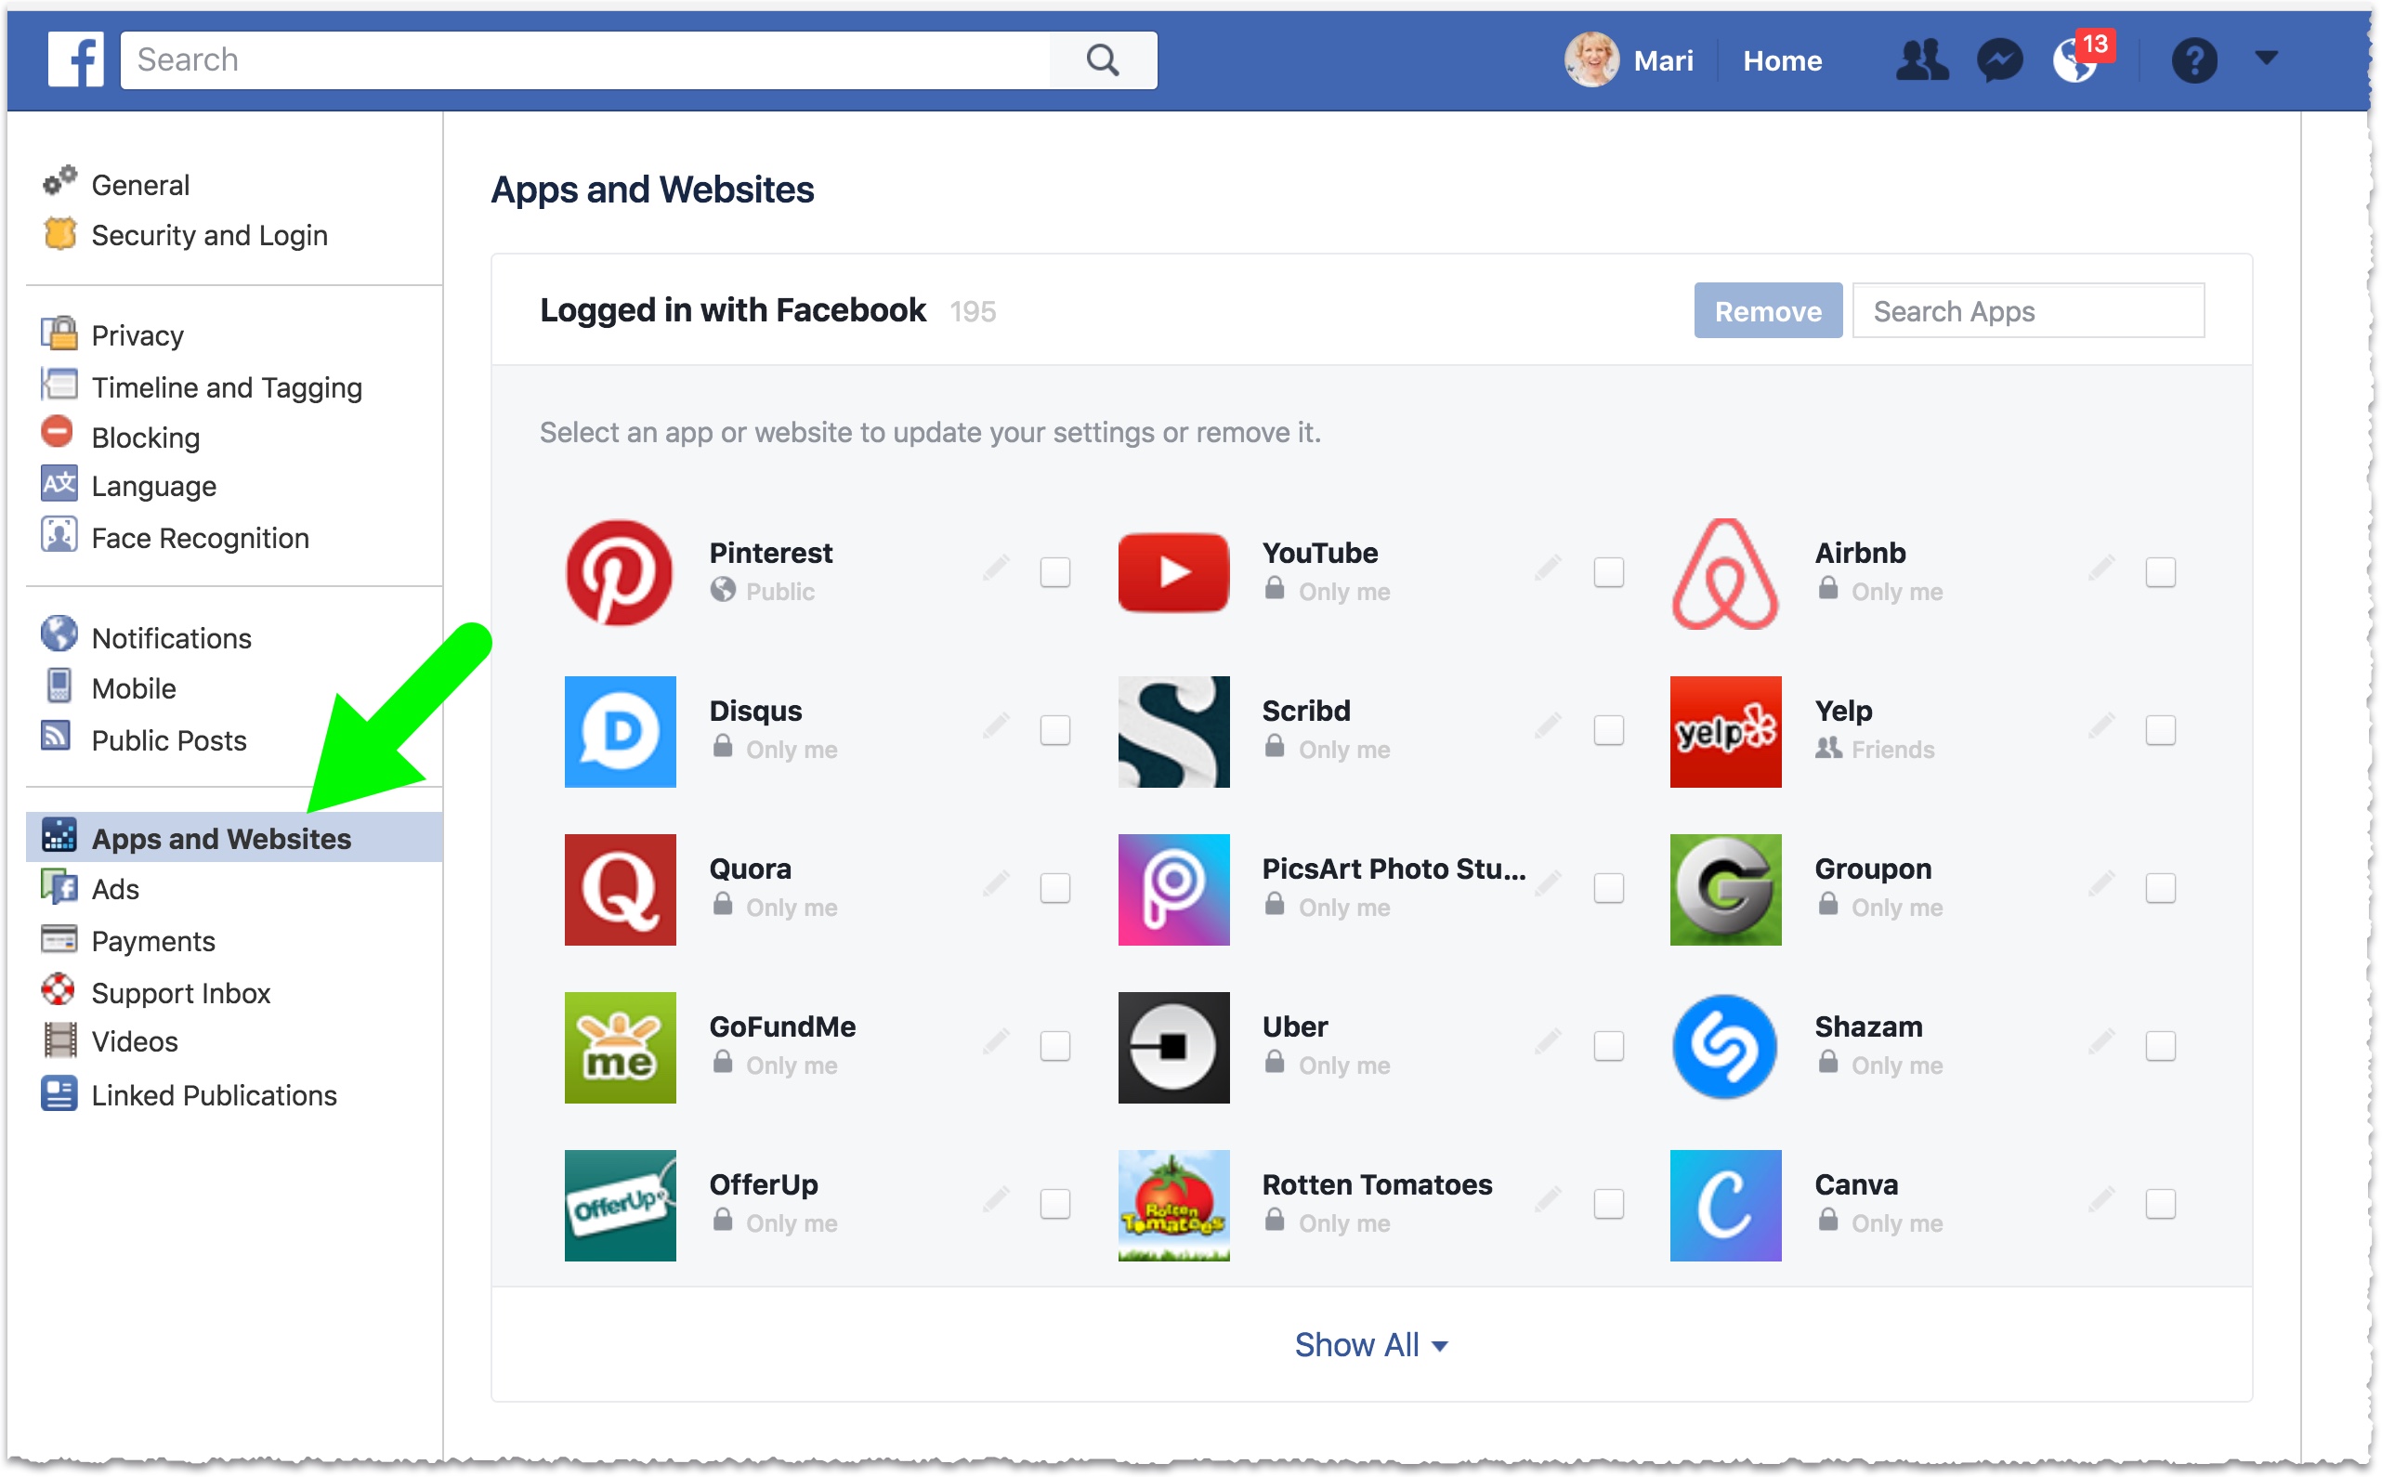Click the Search Apps input field
The image size is (2382, 1477).
point(2027,310)
